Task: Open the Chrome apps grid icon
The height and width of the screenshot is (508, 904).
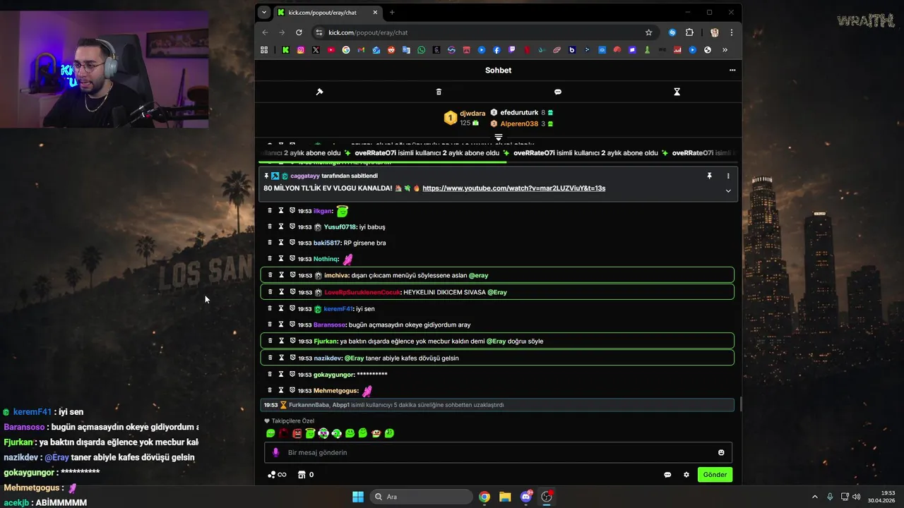Action: [x=264, y=50]
